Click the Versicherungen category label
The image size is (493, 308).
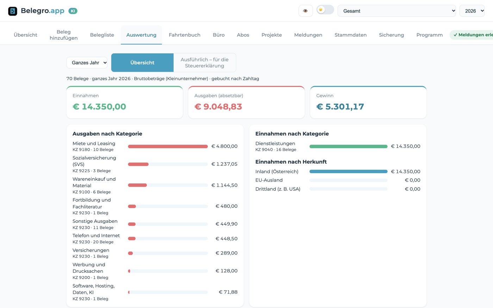pyautogui.click(x=91, y=250)
